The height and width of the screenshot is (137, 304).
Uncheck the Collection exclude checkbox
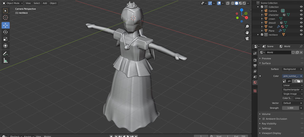(x=262, y=7)
